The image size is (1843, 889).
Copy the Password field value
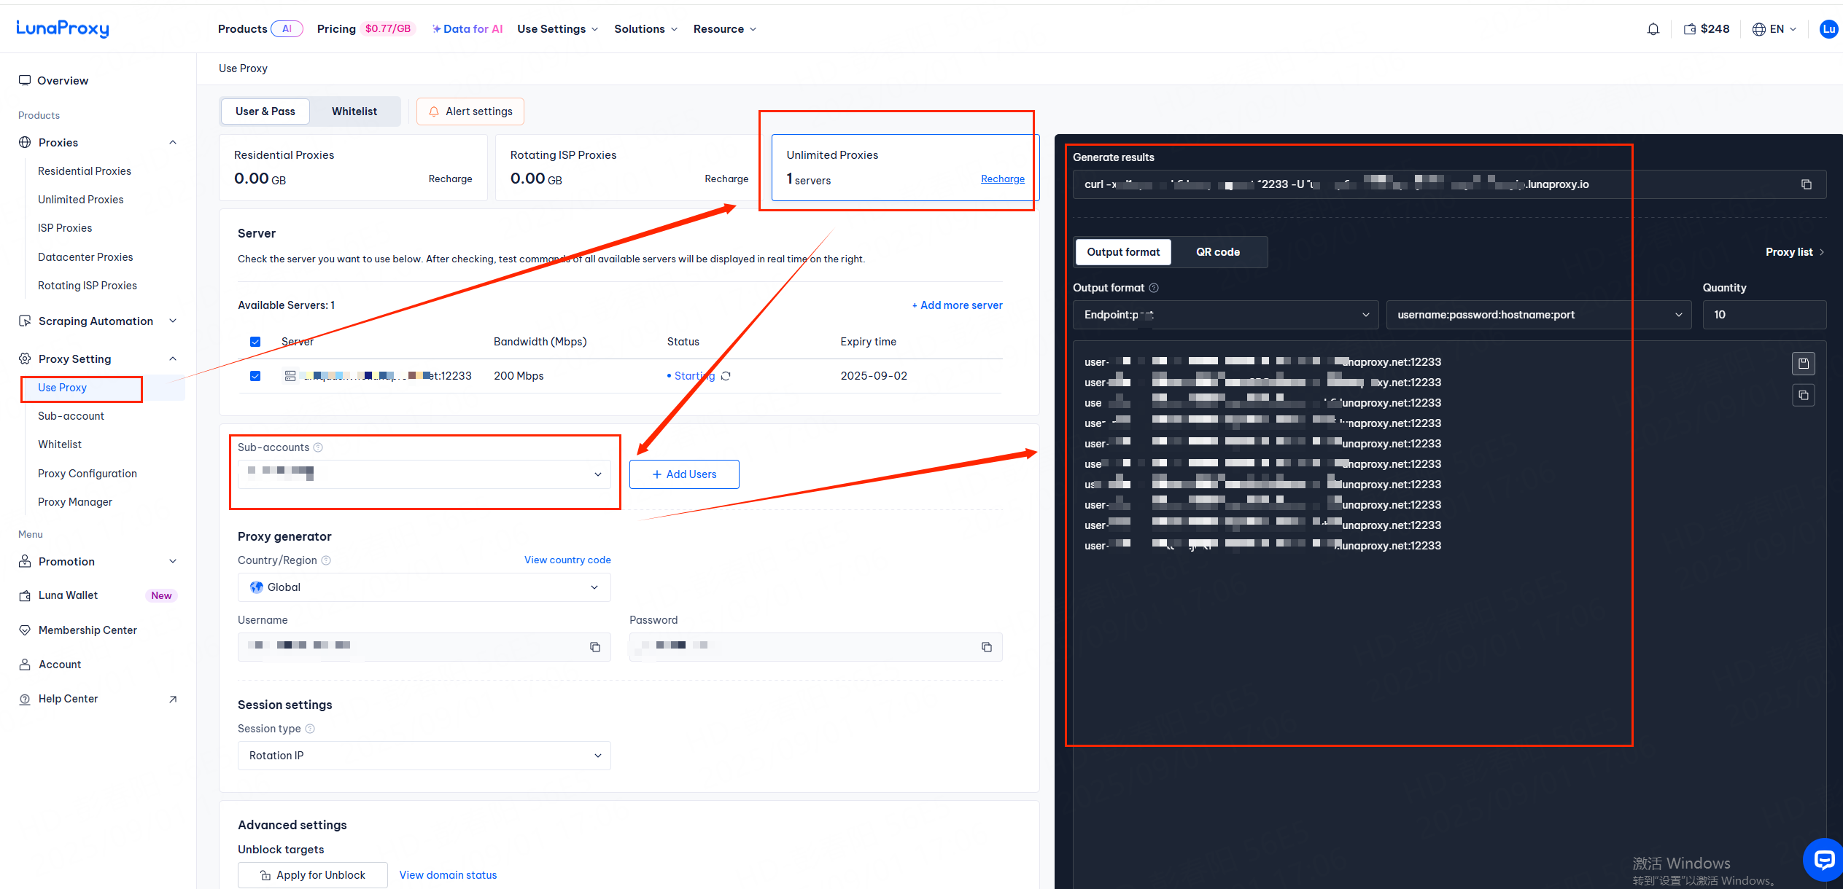(x=986, y=647)
